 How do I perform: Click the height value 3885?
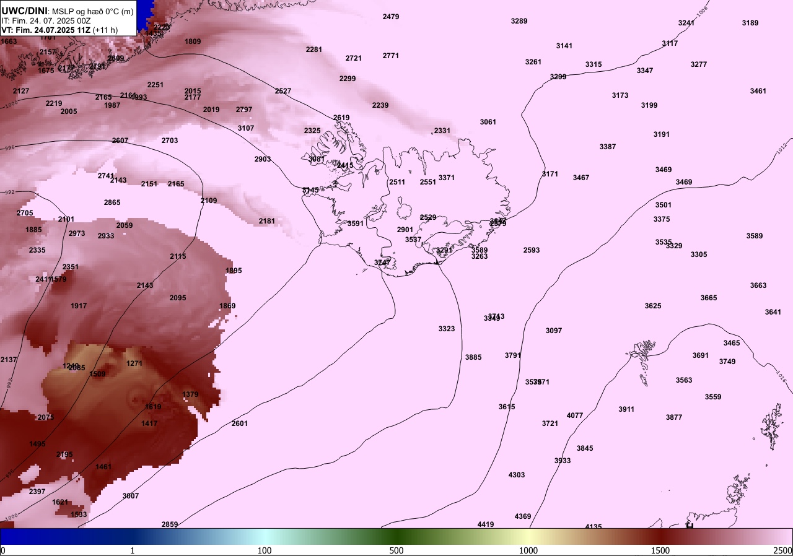473,357
